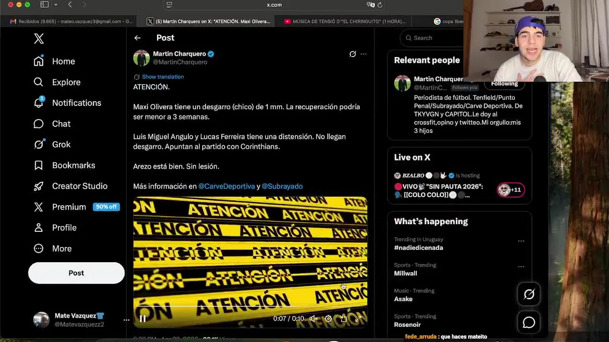
Task: Open the video settings gear
Action: [328, 319]
